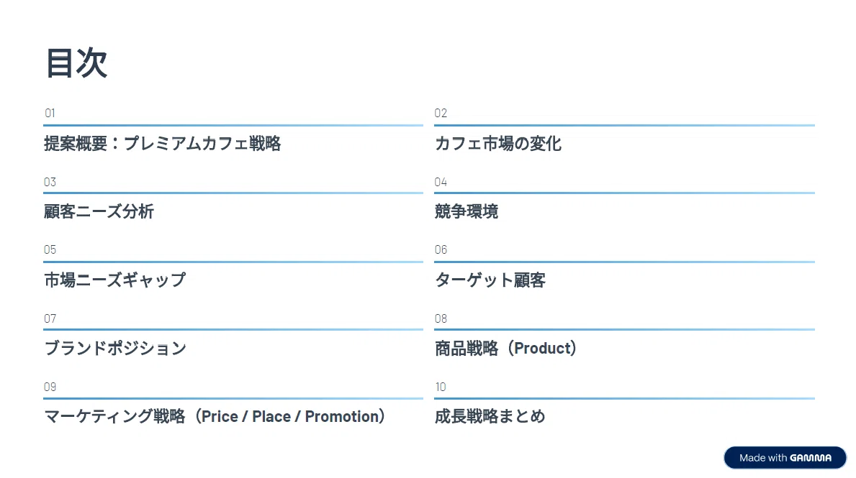This screenshot has width=856, height=478.
Task: Open item 市場ニーズギャップ
Action: 114,280
